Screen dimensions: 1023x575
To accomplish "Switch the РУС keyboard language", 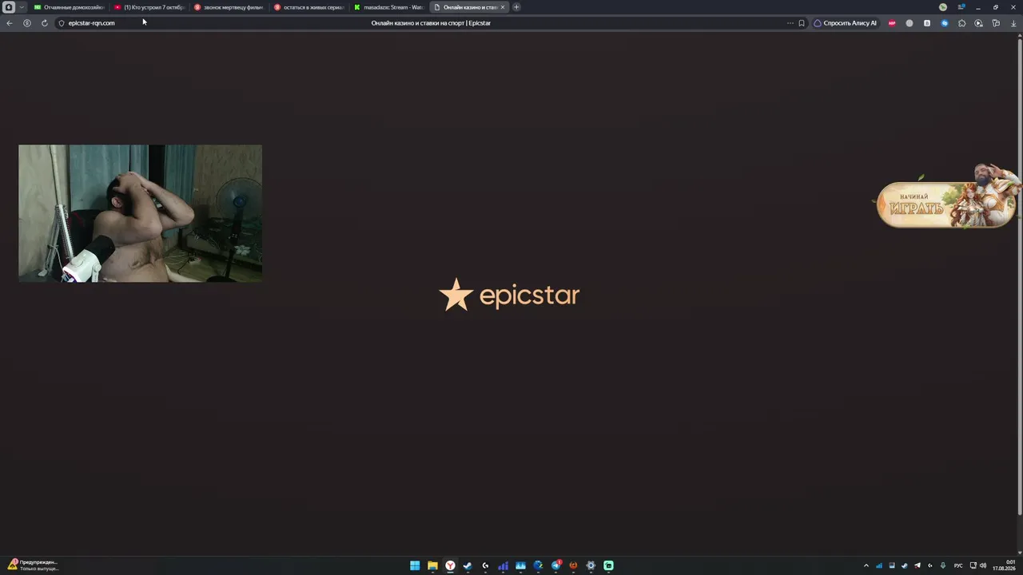I will (x=958, y=565).
